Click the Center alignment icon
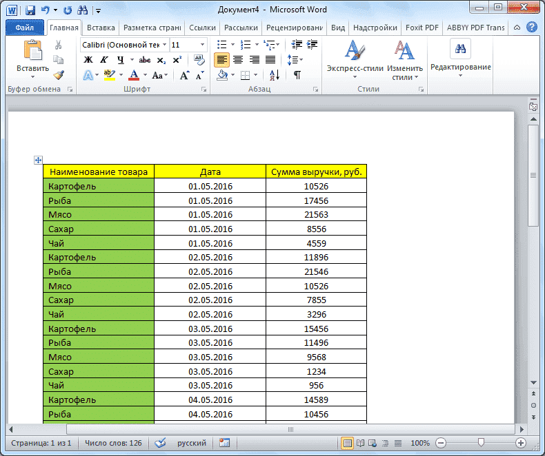The width and height of the screenshot is (545, 456). (x=238, y=60)
